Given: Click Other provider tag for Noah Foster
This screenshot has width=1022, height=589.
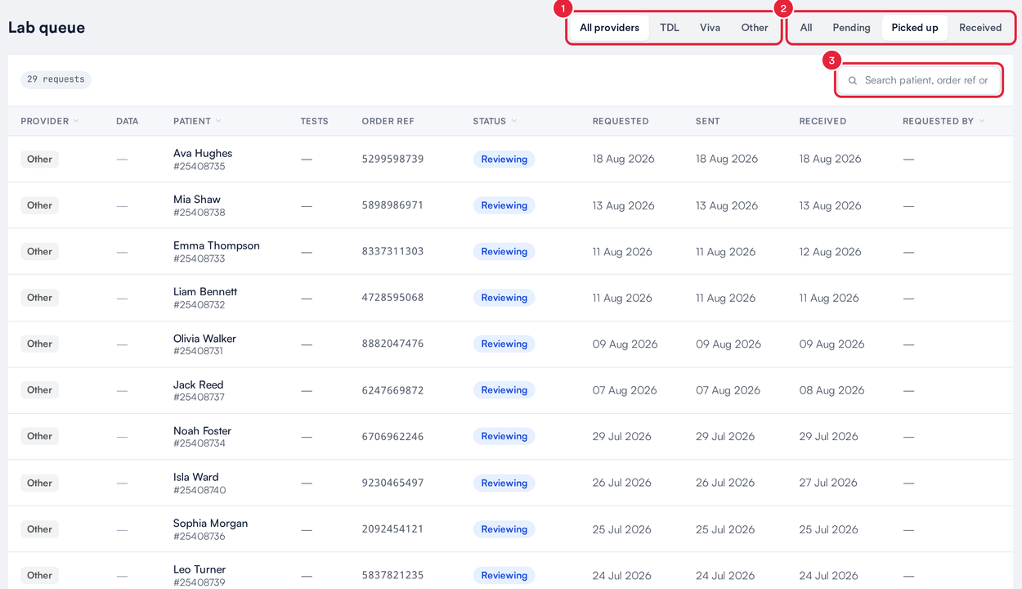Looking at the screenshot, I should point(39,436).
